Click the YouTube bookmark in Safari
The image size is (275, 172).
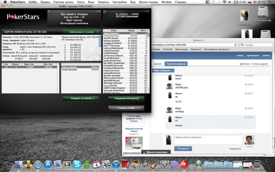click(168, 49)
